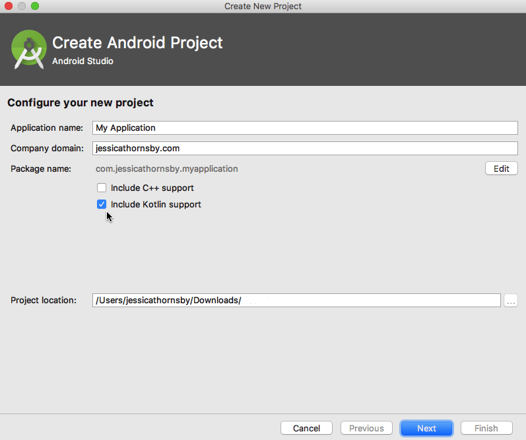Click the 'Create Android Project' title text
This screenshot has height=440, width=526.
point(137,43)
